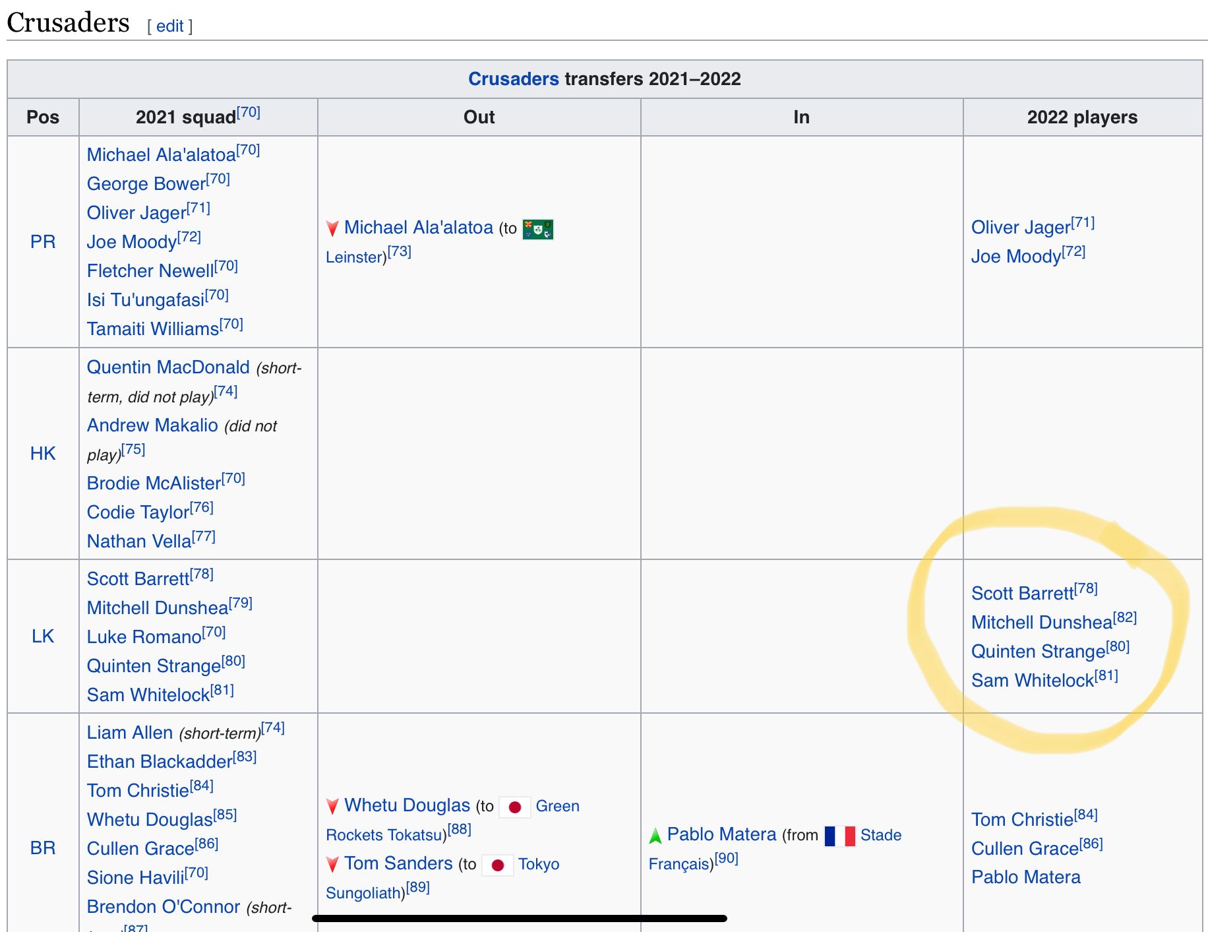Click the Japan flag beside Tokyo Sungoliath
The width and height of the screenshot is (1208, 932).
click(498, 865)
